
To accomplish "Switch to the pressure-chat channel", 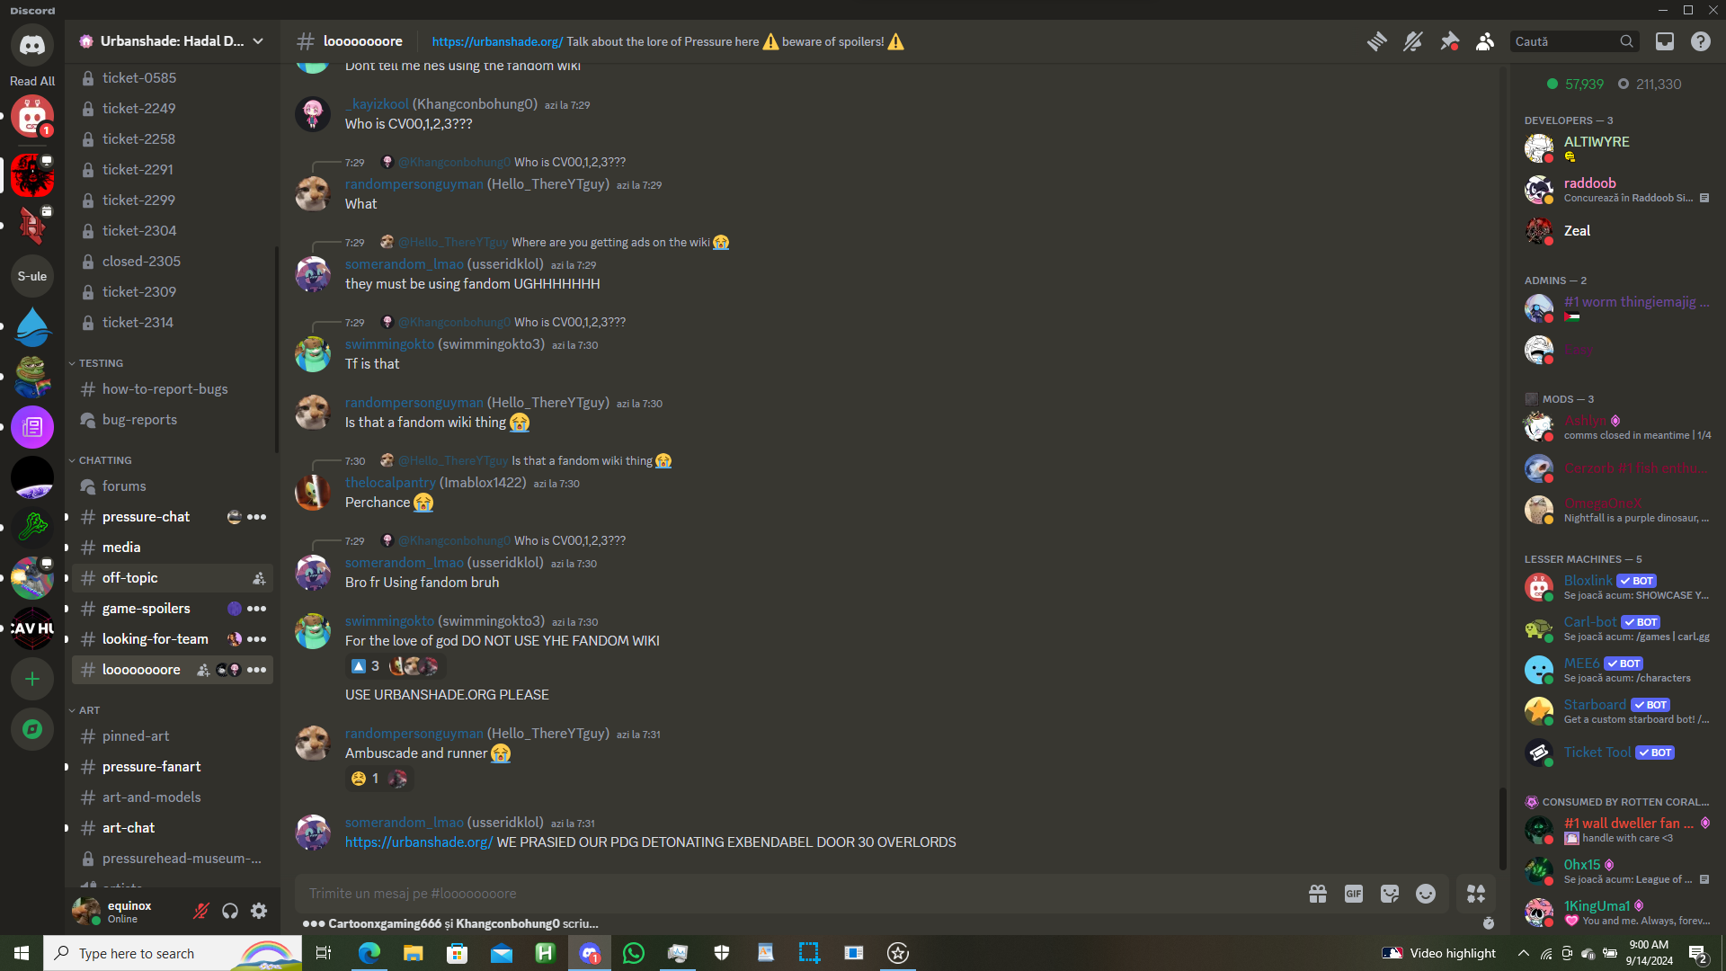I will pyautogui.click(x=146, y=517).
